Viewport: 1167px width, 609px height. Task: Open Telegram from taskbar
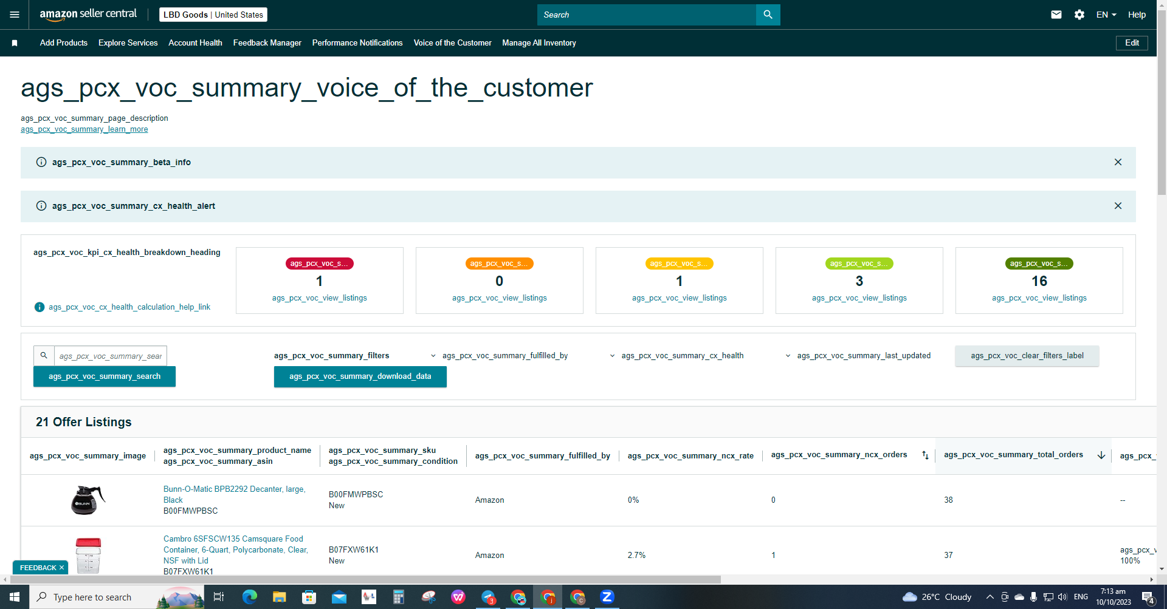[488, 597]
